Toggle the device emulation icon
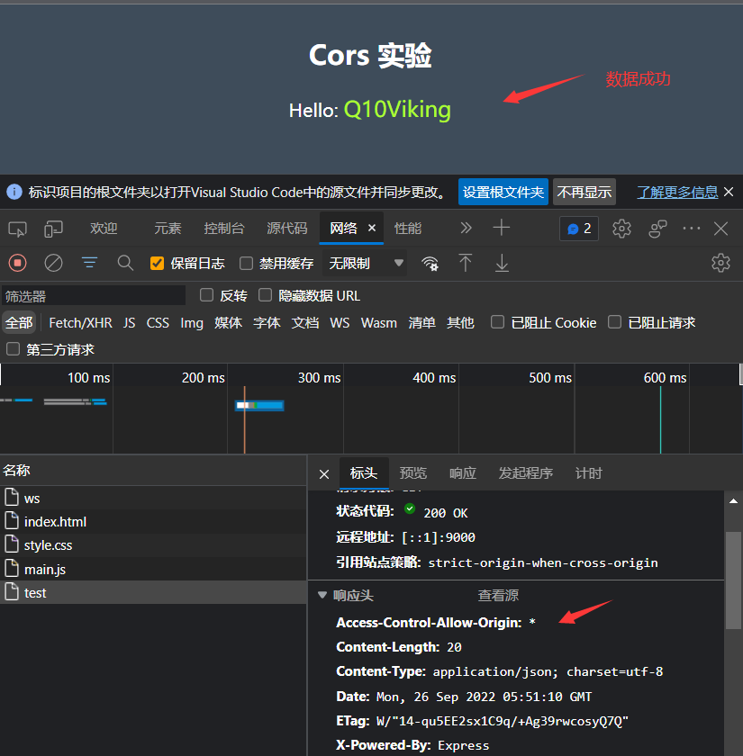743x756 pixels. 54,229
